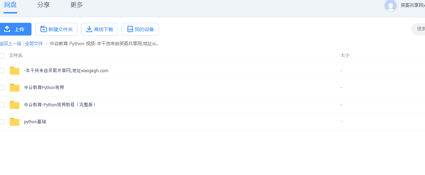The height and width of the screenshot is (175, 425).
Task: Open 离线下载 offline download
Action: coord(99,29)
